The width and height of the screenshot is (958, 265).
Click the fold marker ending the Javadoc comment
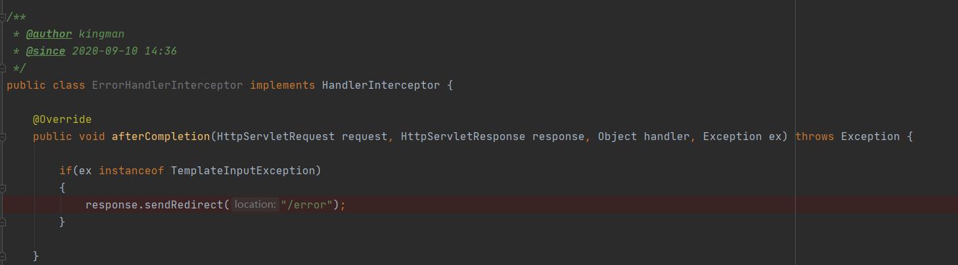[x=3, y=68]
